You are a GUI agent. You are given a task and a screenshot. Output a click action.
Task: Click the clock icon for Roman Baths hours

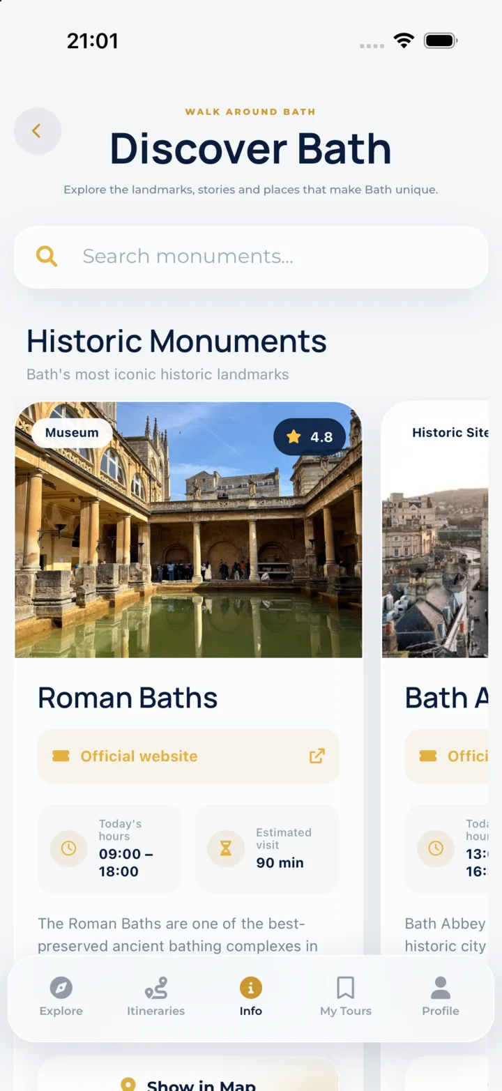pos(68,848)
